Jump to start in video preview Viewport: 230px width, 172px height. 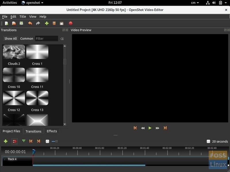click(x=135, y=128)
